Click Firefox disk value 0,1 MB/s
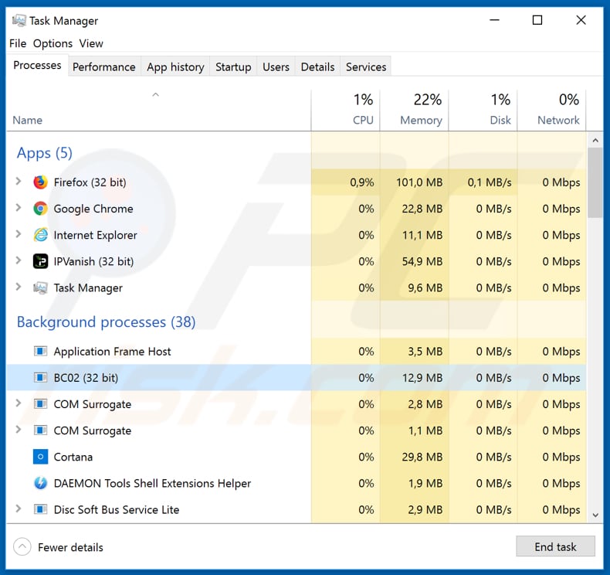610x575 pixels. 490,182
